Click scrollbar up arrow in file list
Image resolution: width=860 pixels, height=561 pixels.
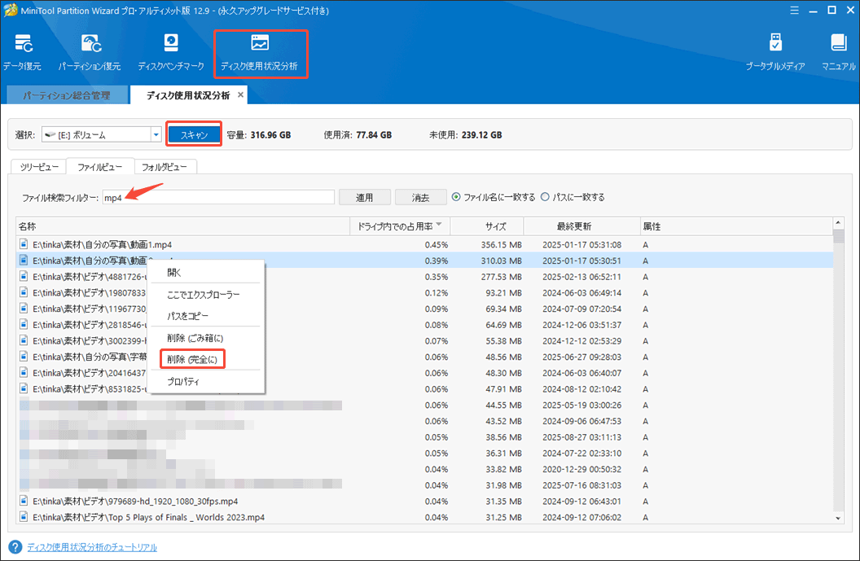(x=838, y=222)
